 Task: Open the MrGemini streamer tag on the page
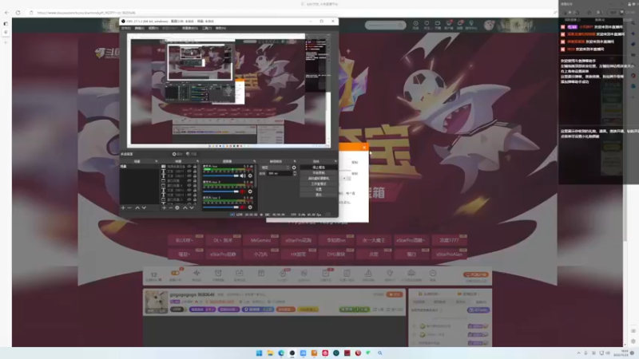pyautogui.click(x=261, y=240)
